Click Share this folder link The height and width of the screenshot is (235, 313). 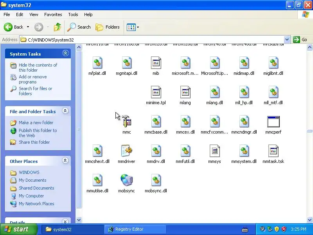pyautogui.click(x=34, y=142)
